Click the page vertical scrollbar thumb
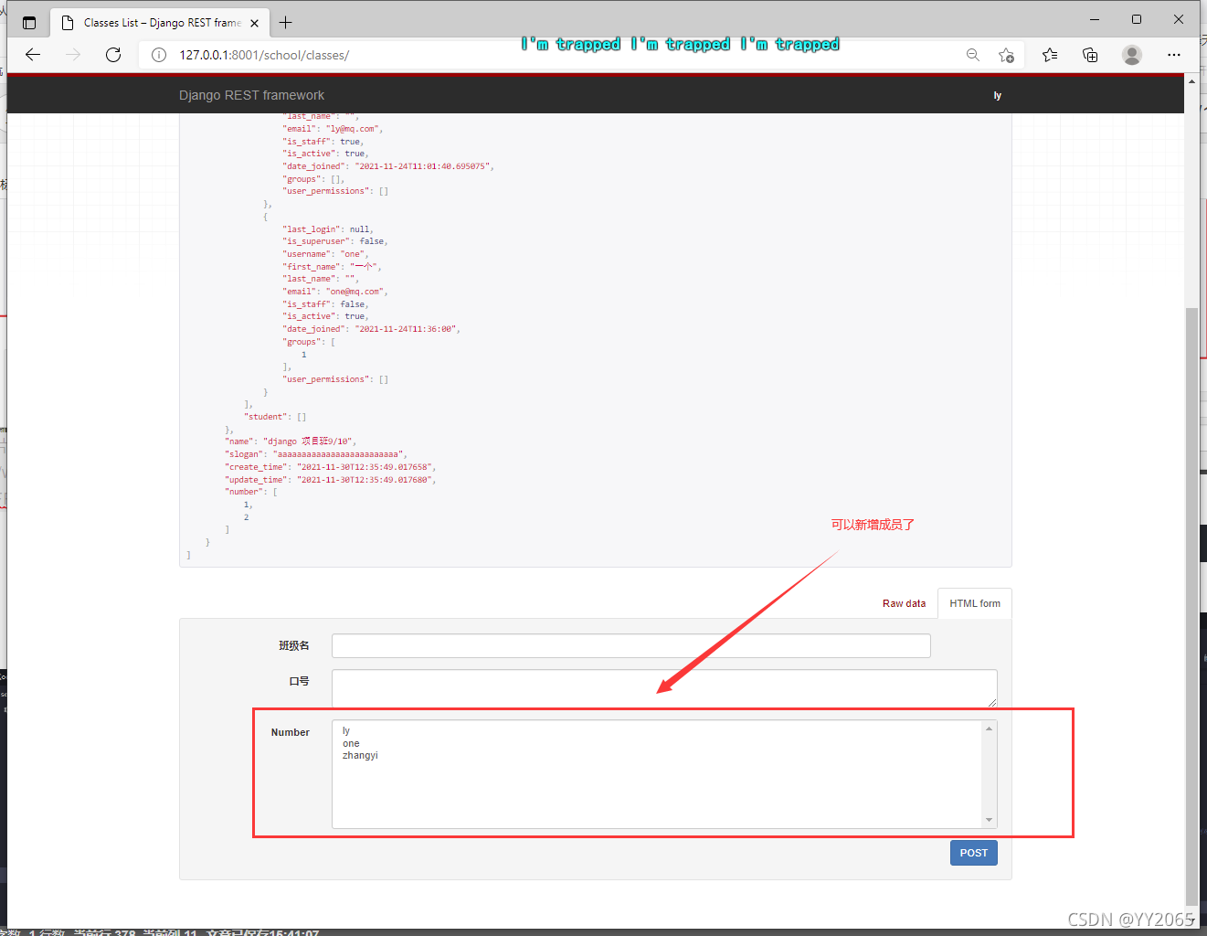 point(1191,605)
